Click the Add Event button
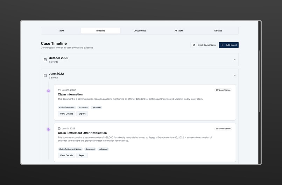This screenshot has height=185, width=282. [229, 45]
